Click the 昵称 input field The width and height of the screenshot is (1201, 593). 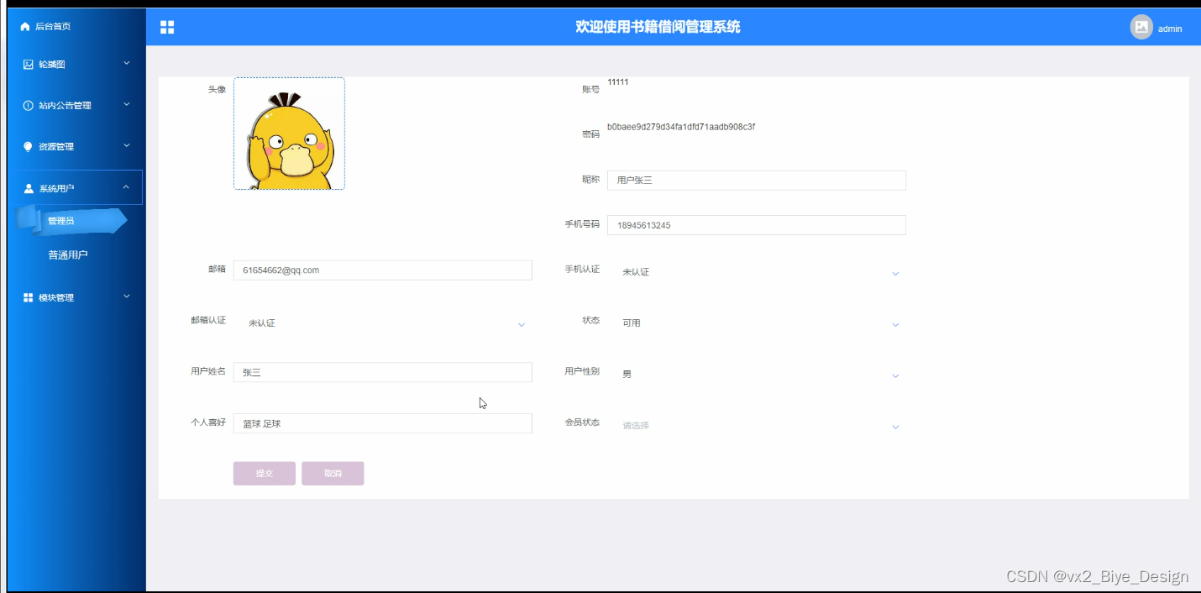[x=757, y=181]
